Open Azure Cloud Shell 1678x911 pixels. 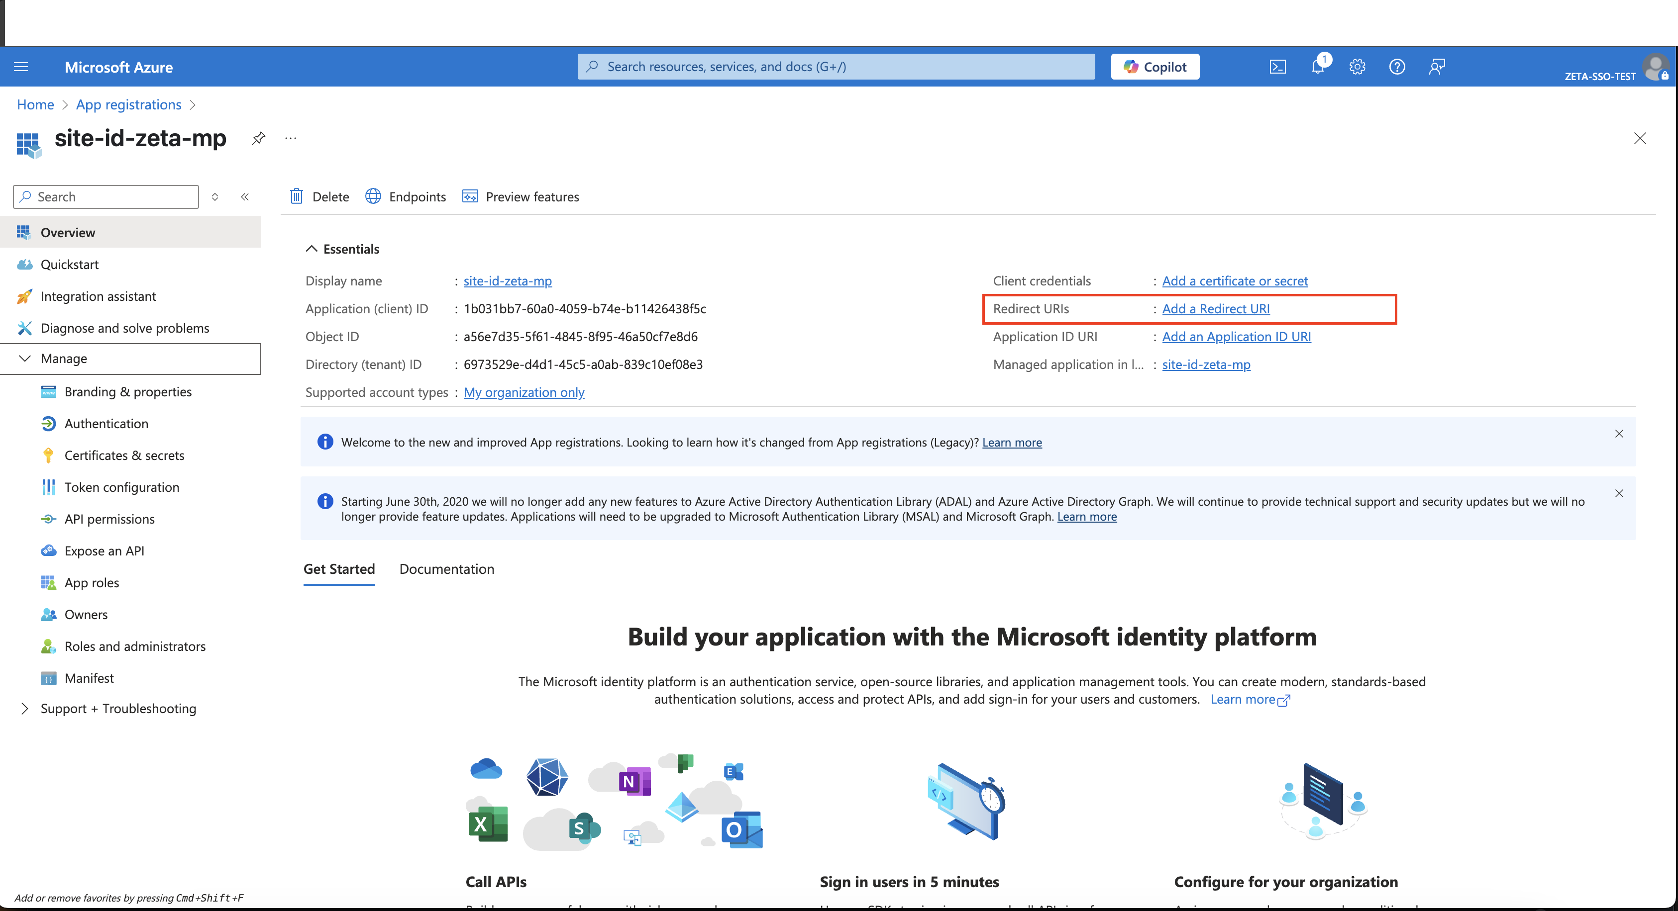coord(1278,66)
